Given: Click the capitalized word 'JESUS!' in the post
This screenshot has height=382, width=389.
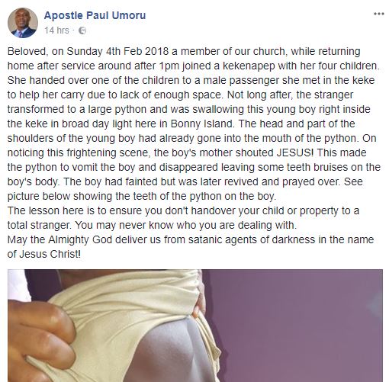Looking at the screenshot, I should [x=295, y=152].
